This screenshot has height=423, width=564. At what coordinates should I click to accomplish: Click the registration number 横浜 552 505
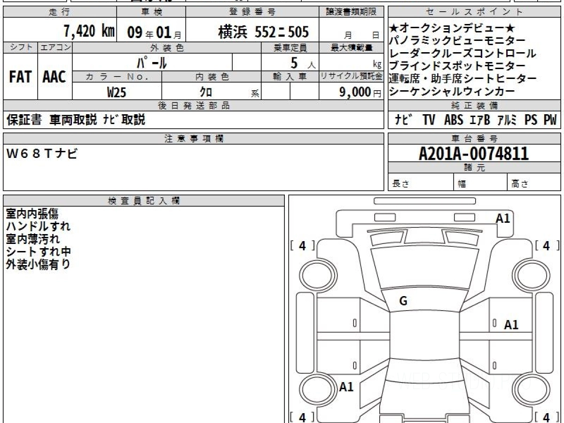(264, 32)
